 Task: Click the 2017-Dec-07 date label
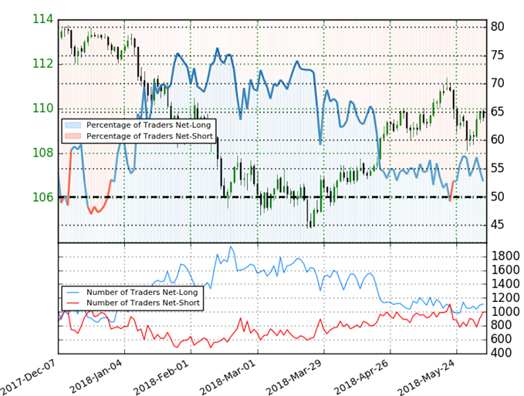pos(28,378)
